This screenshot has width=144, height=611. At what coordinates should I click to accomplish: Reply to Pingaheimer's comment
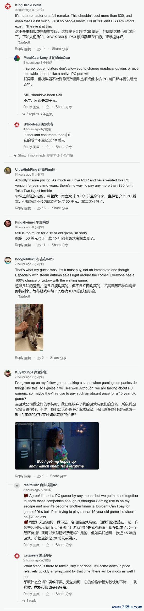click(x=23, y=245)
